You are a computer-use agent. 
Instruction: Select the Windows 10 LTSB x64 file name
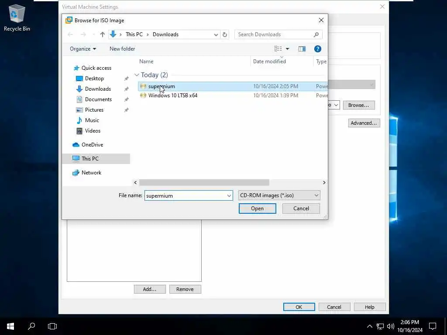coord(173,96)
